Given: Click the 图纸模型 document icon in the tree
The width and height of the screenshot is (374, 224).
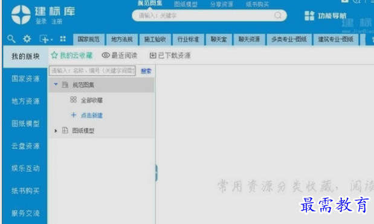Looking at the screenshot, I should pyautogui.click(x=65, y=130).
